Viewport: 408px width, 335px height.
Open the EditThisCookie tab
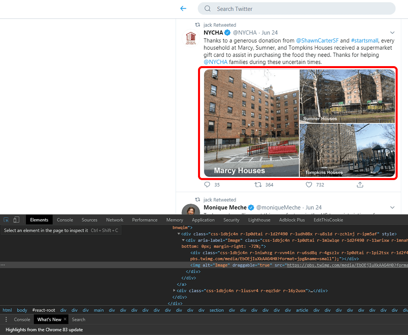[328, 220]
